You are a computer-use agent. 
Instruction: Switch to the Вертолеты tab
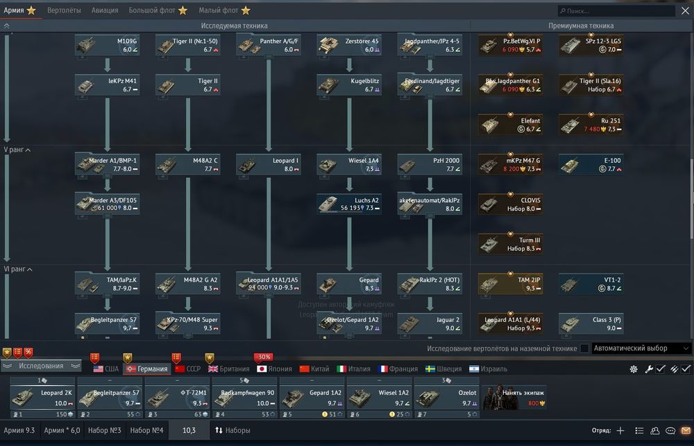point(64,10)
